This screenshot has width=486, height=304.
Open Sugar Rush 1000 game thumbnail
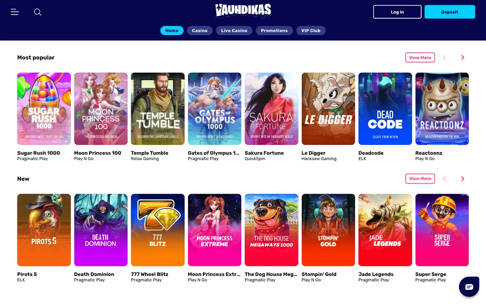pos(44,109)
